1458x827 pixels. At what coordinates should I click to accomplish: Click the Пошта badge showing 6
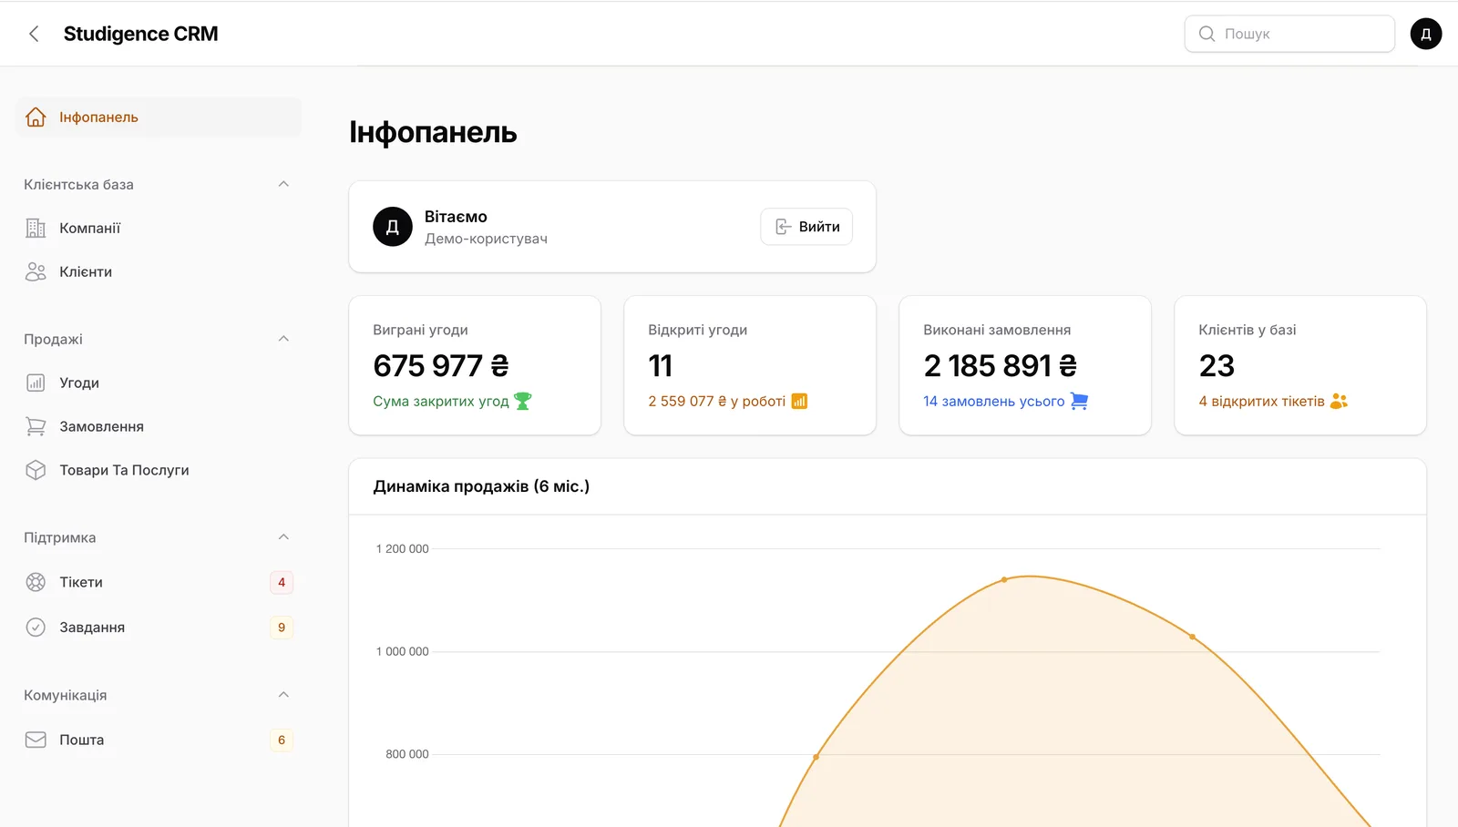click(282, 740)
